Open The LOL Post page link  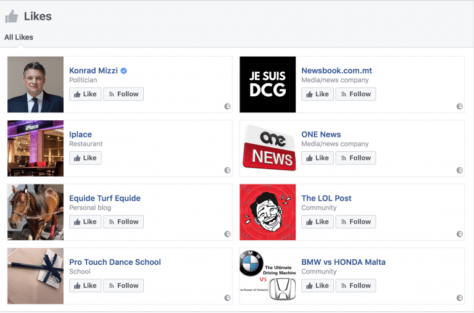coord(326,198)
